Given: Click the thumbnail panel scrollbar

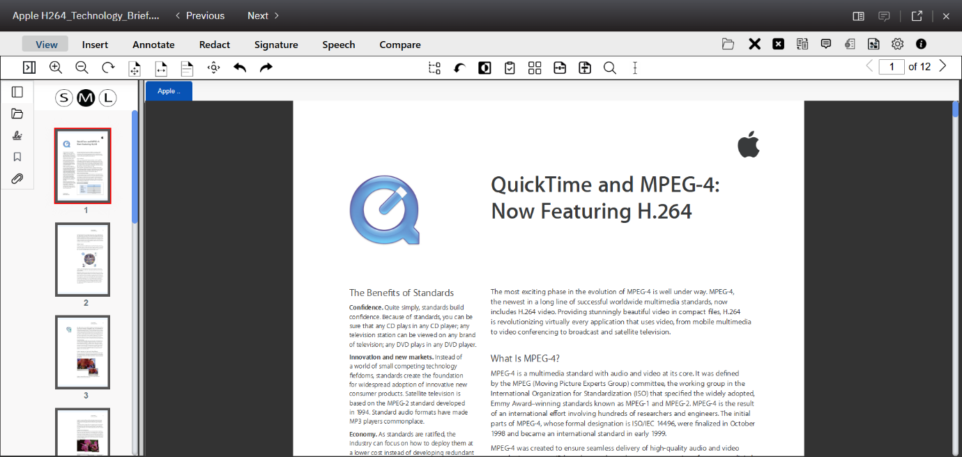Looking at the screenshot, I should click(135, 167).
